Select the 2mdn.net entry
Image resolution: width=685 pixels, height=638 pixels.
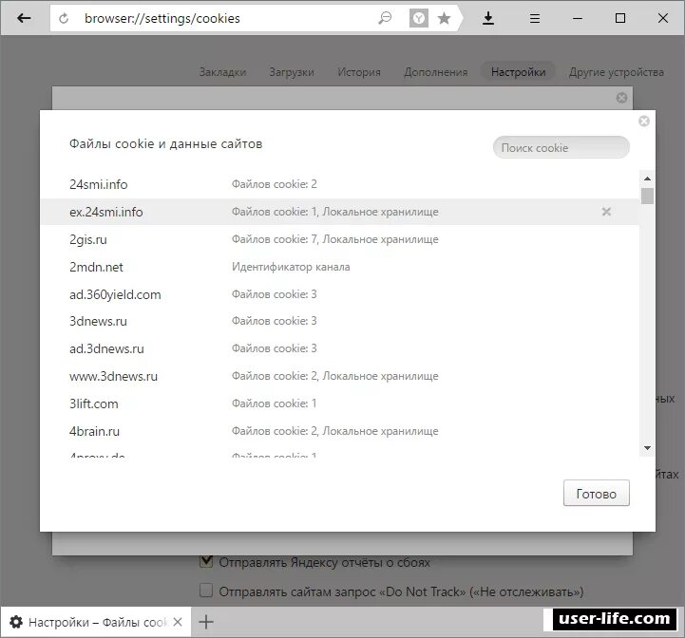click(340, 267)
